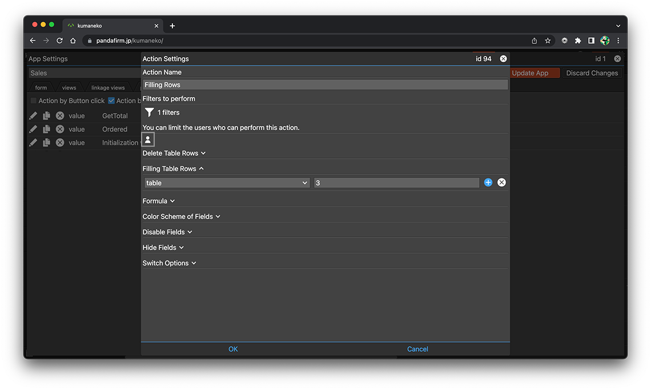
Task: Add a new filling table row
Action: click(488, 183)
